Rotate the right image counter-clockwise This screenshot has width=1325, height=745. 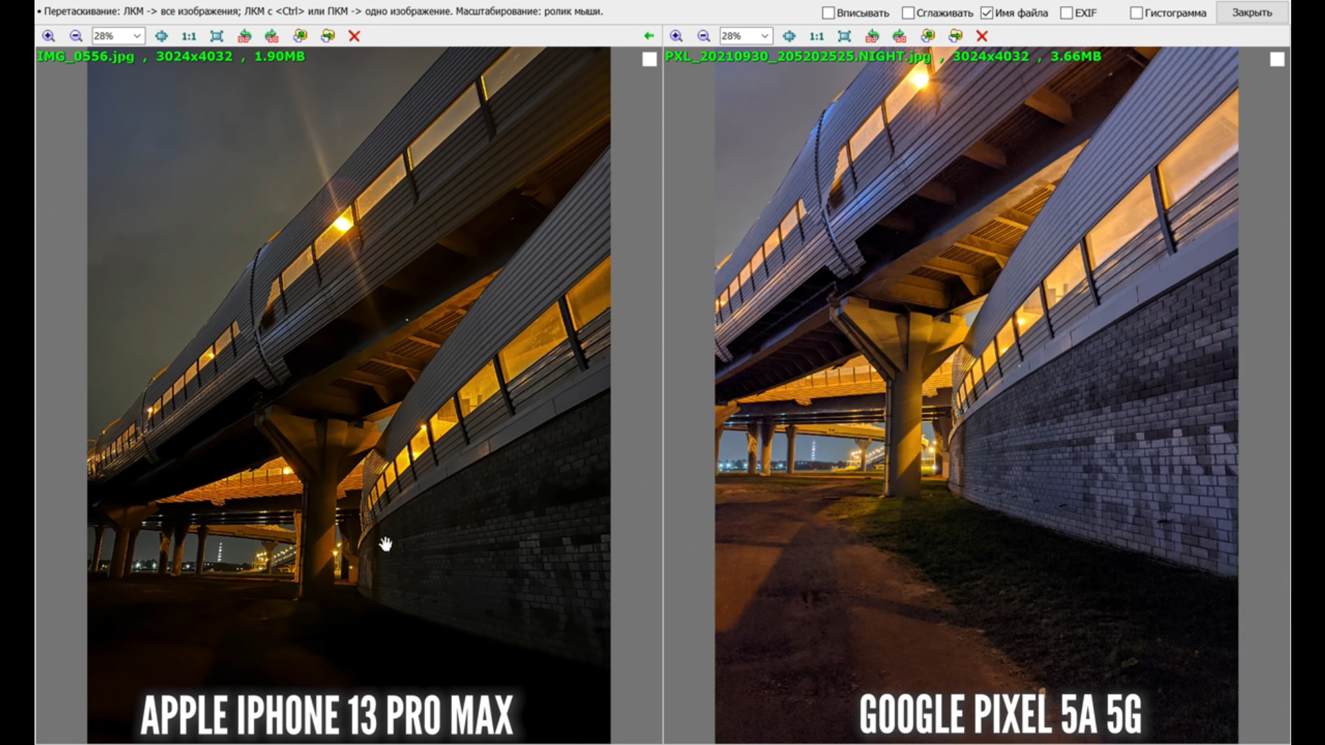(872, 36)
